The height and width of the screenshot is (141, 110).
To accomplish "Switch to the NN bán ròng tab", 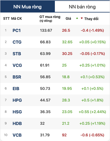I will [82, 6].
